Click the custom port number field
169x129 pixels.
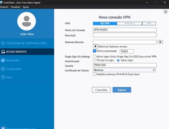[x=127, y=51]
